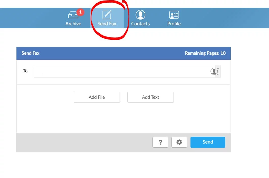269x178 pixels.
Task: Click the red notification badge on Archive
Action: click(80, 12)
